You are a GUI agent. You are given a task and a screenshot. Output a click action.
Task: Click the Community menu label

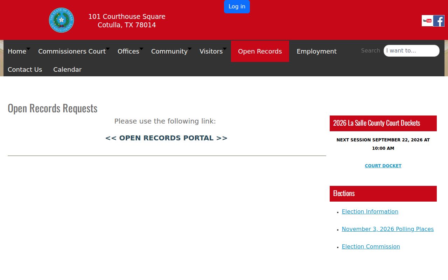click(x=169, y=51)
